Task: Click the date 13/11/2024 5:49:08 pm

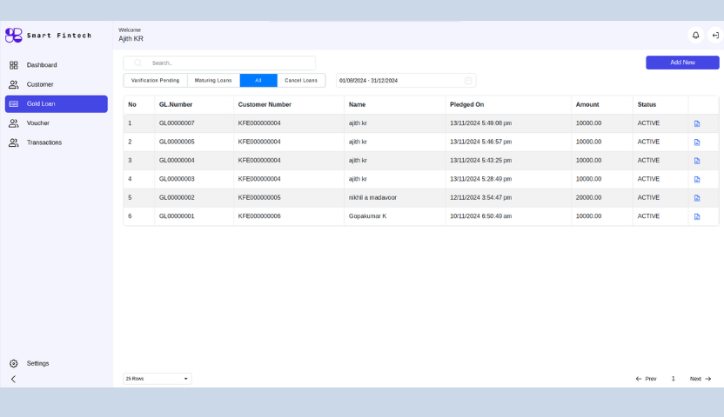Action: (480, 123)
